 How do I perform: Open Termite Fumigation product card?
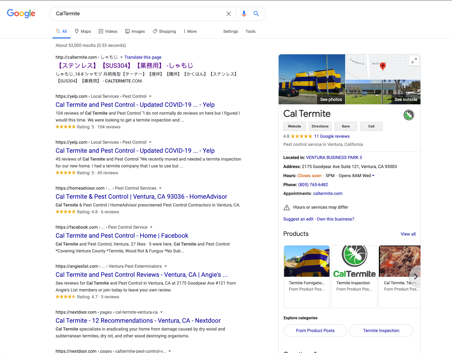coord(307,276)
